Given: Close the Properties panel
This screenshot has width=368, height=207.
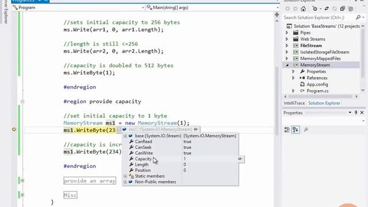Looking at the screenshot, I should pyautogui.click(x=362, y=113).
